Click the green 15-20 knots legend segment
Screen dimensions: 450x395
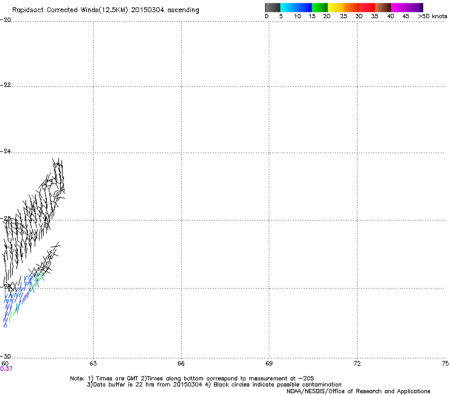[320, 7]
